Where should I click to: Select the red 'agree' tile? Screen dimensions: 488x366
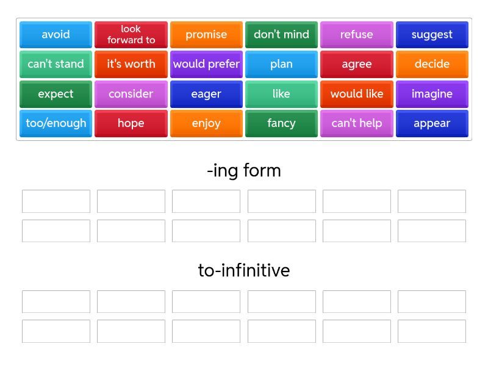coord(356,64)
